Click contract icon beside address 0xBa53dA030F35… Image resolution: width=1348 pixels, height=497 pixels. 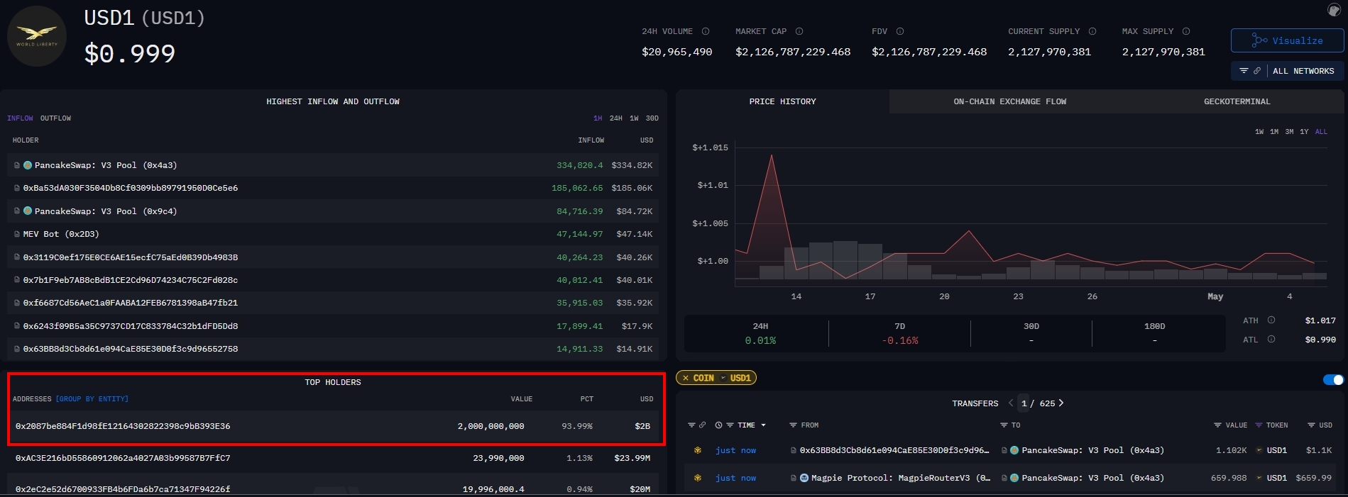point(17,188)
